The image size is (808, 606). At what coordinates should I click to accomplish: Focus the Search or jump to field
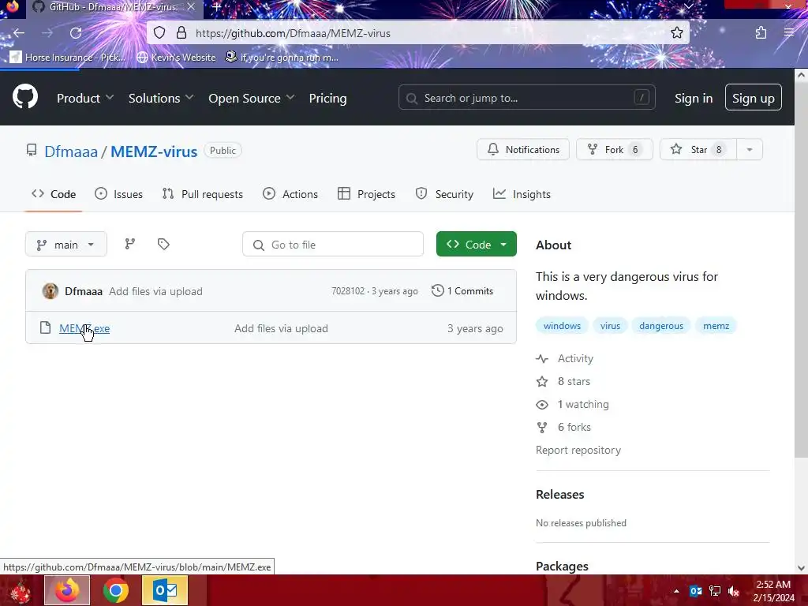(526, 97)
